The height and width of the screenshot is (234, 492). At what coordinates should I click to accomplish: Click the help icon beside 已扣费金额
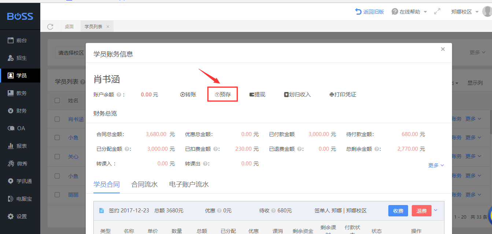point(215,149)
